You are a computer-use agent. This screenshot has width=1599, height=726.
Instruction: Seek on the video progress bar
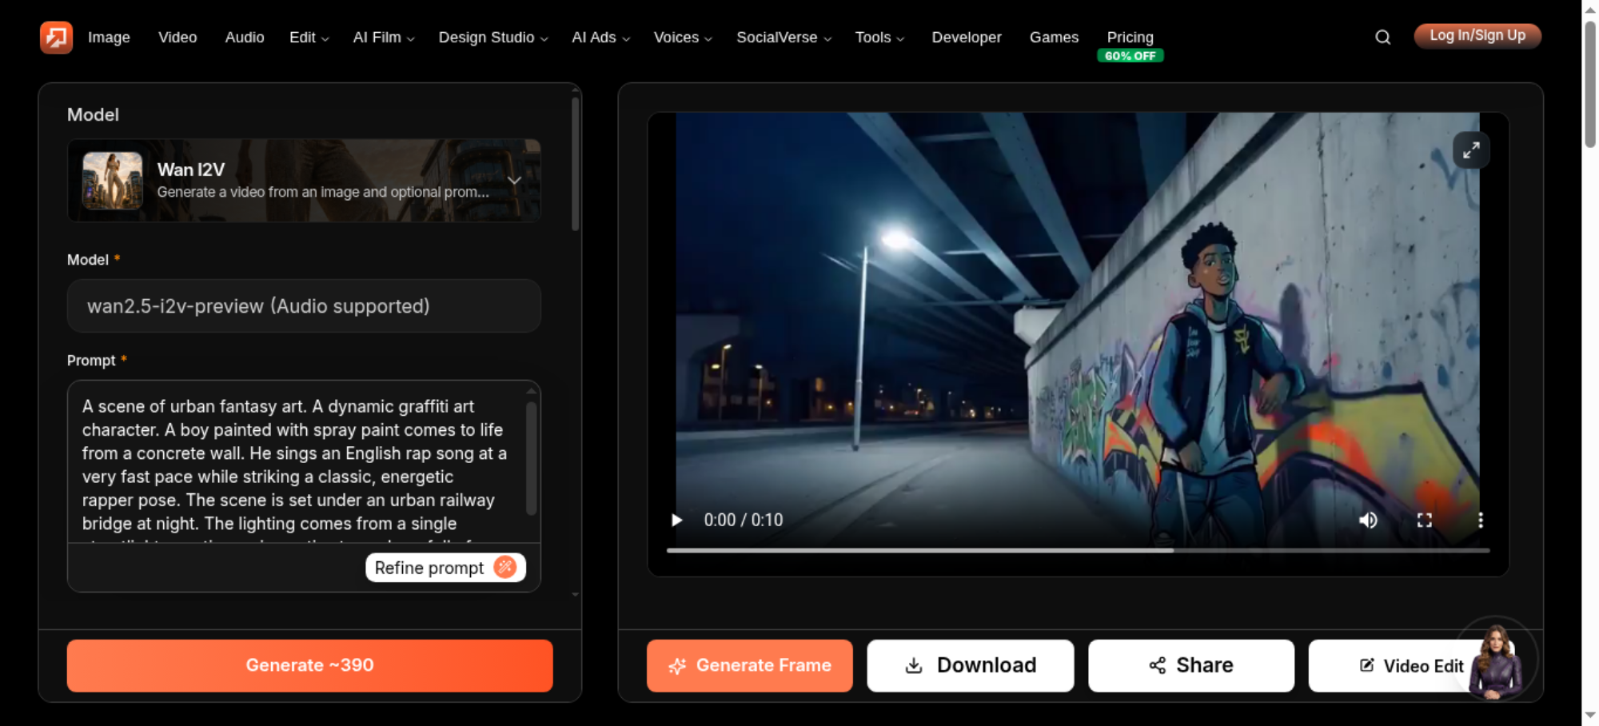[x=1078, y=550]
